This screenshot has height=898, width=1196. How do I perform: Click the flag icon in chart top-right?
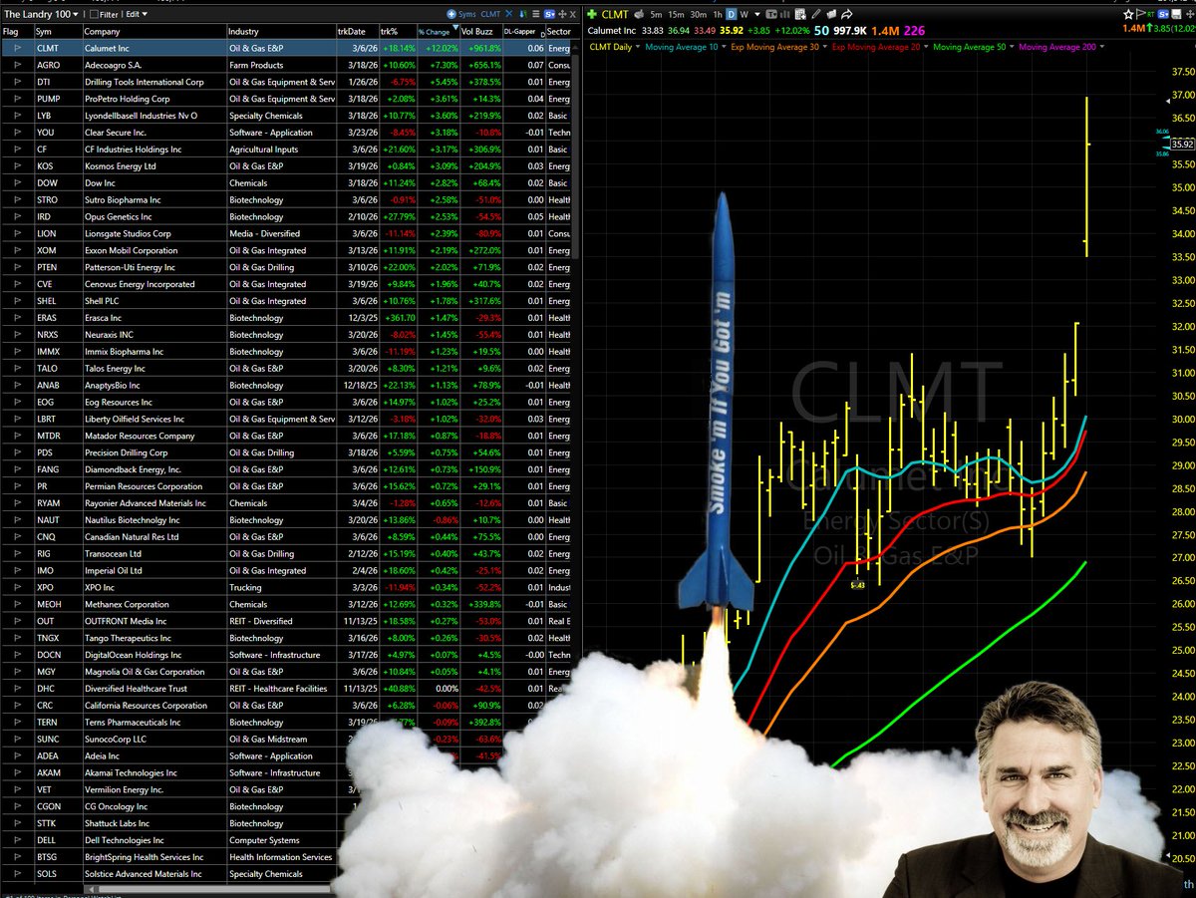(1140, 14)
